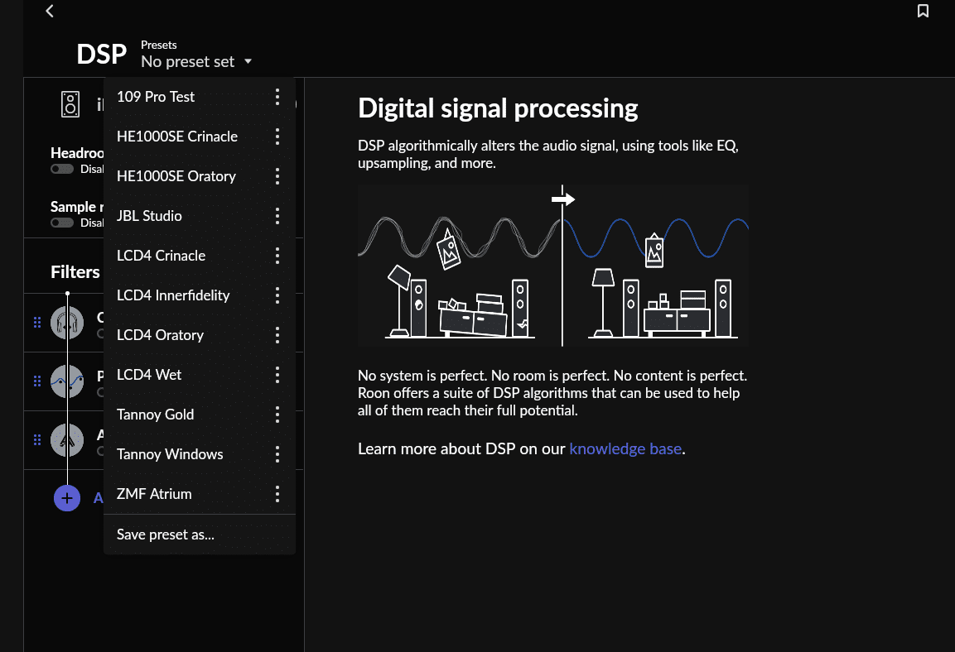Load the LCD4 Innerfidelity preset
Image resolution: width=955 pixels, height=652 pixels.
173,295
